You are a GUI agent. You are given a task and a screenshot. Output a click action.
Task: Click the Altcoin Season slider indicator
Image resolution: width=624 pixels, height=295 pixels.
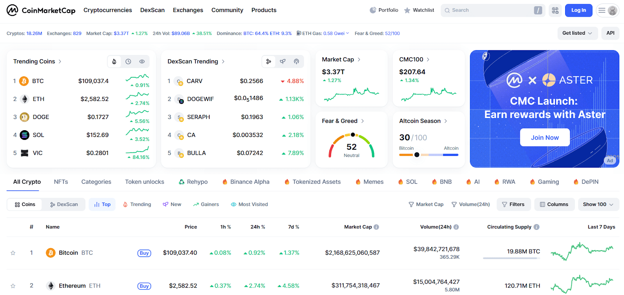pyautogui.click(x=417, y=155)
